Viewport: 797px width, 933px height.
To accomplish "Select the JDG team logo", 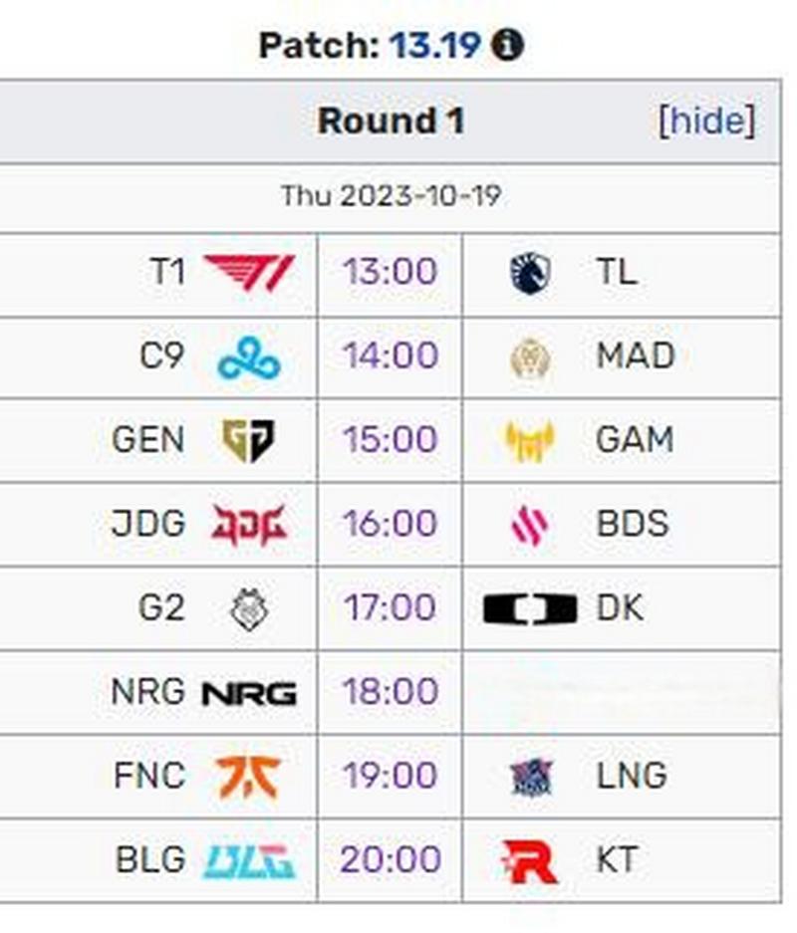I will point(249,525).
